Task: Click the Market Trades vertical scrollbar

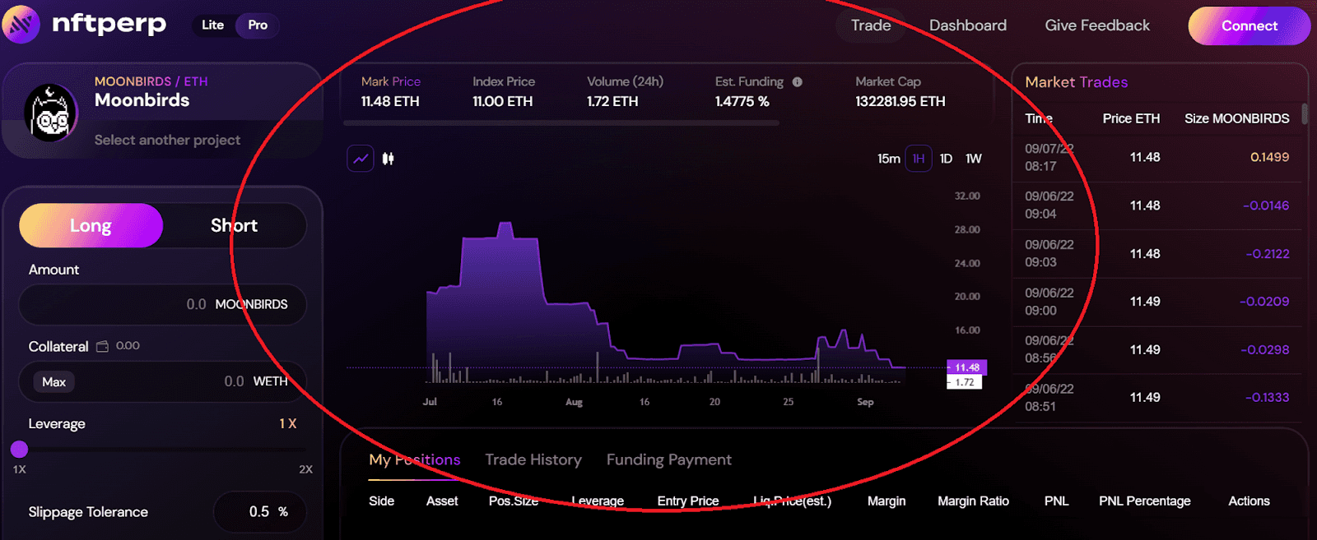Action: pyautogui.click(x=1305, y=113)
